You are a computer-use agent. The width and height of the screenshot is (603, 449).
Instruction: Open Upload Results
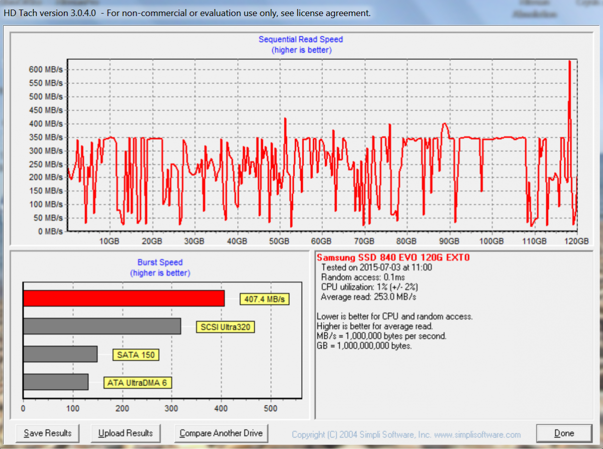tap(126, 433)
